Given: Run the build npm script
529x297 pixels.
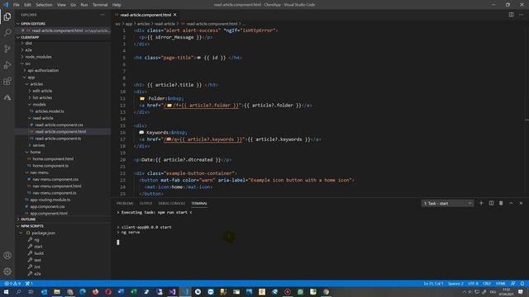Looking at the screenshot, I should pos(39,253).
